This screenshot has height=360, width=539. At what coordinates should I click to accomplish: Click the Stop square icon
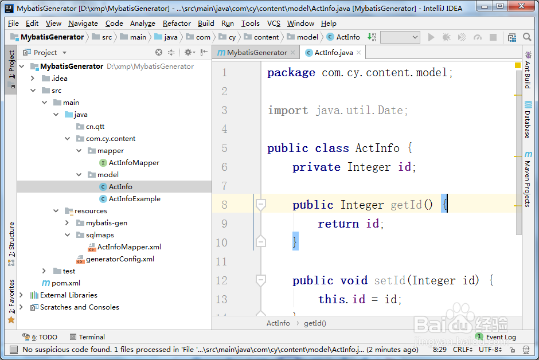point(493,37)
